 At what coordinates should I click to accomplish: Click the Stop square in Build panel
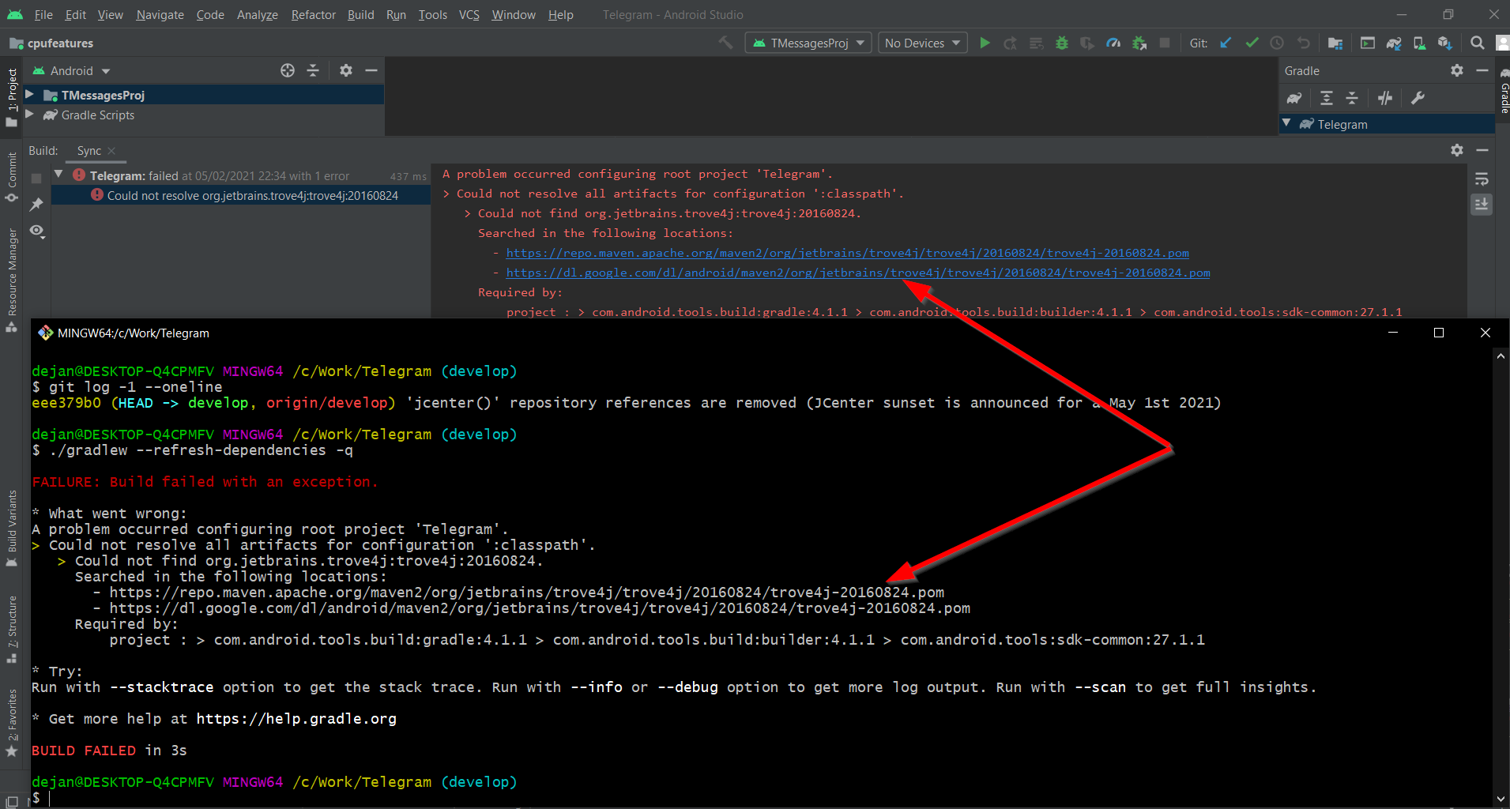(36, 179)
